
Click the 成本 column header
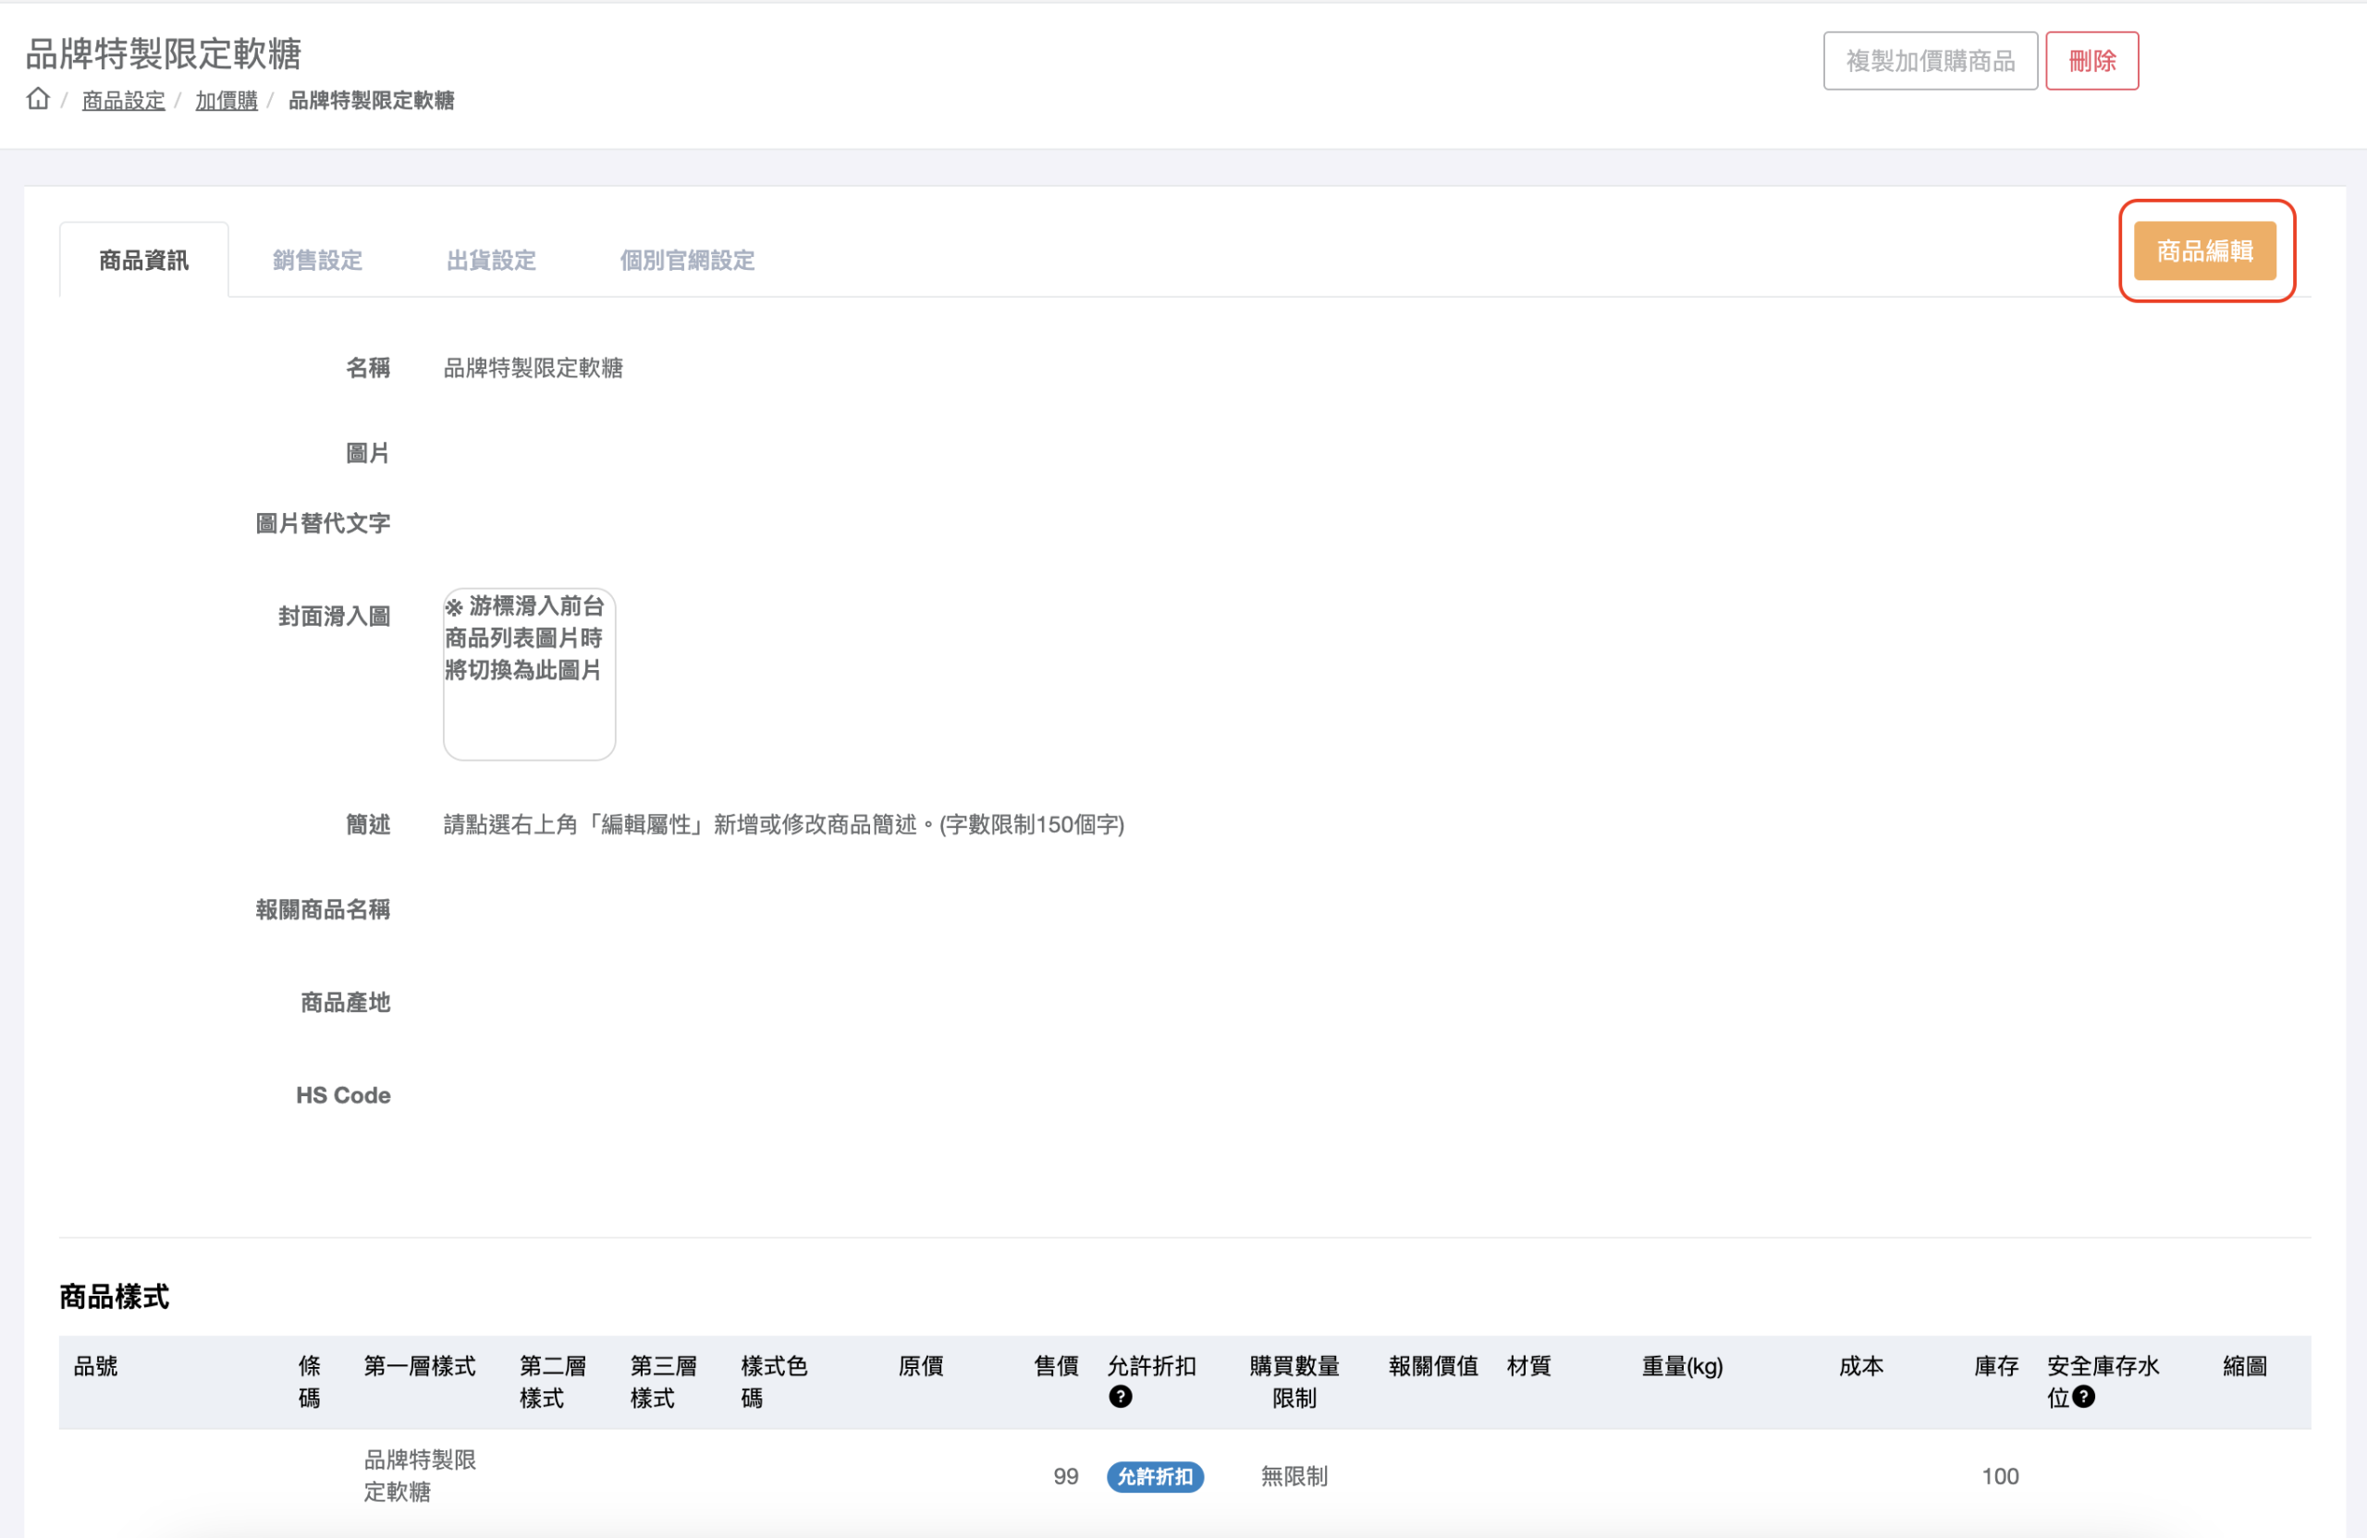(x=1861, y=1366)
